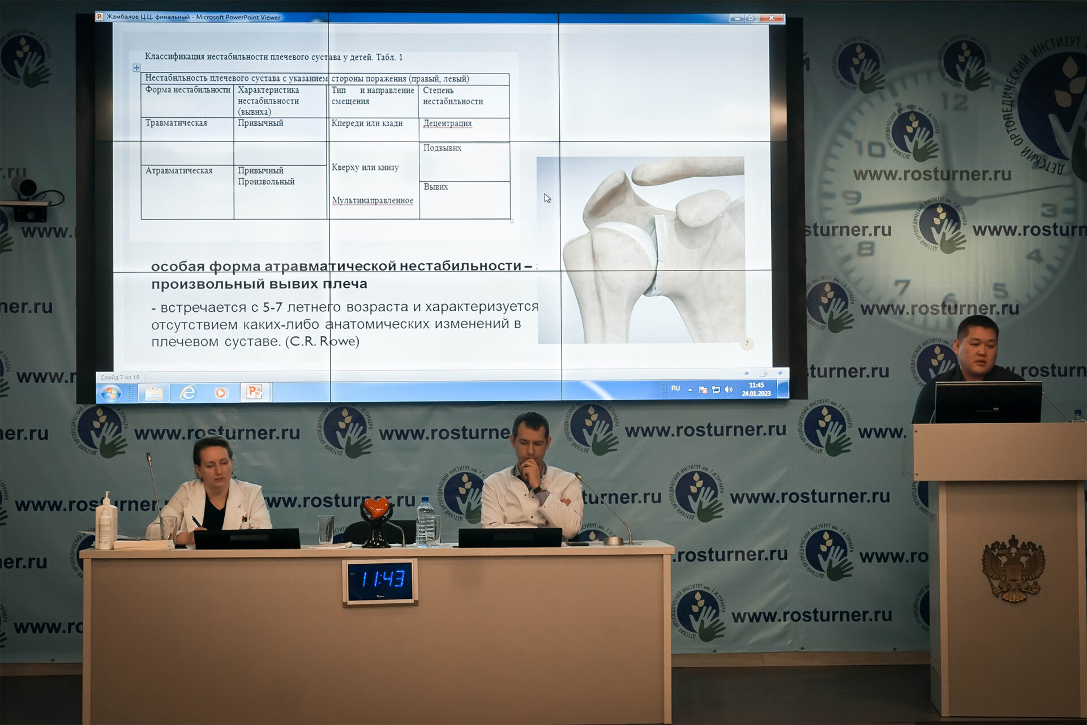The width and height of the screenshot is (1087, 725).
Task: Click the PowerPoint icon in the title bar
Action: (100, 16)
